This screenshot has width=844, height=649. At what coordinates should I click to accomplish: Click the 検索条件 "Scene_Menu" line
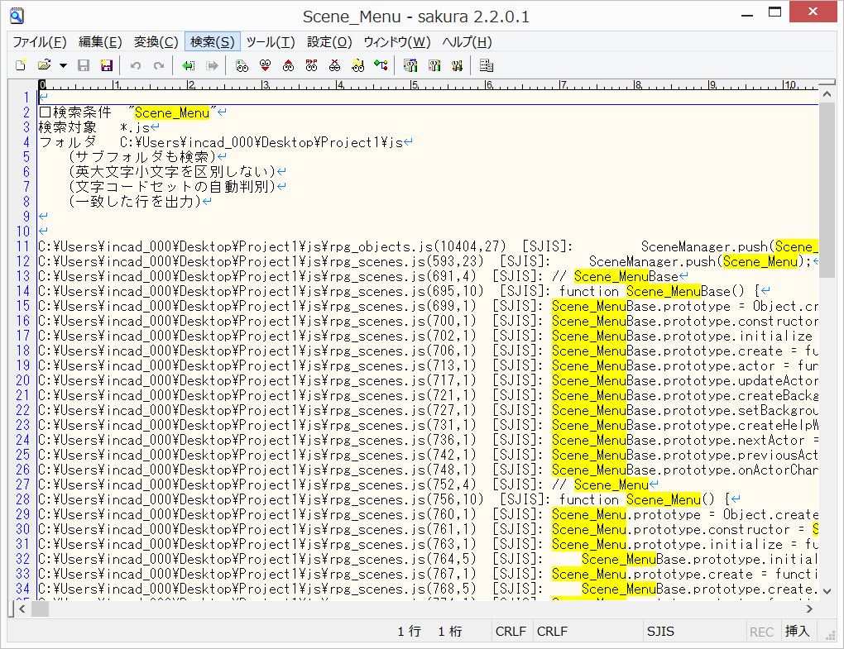pos(132,112)
